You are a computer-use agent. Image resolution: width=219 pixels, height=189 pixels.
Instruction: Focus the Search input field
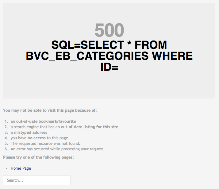point(37,180)
